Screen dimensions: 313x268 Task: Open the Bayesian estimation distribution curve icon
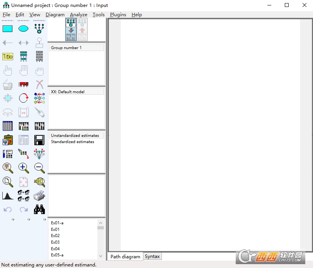(8, 196)
